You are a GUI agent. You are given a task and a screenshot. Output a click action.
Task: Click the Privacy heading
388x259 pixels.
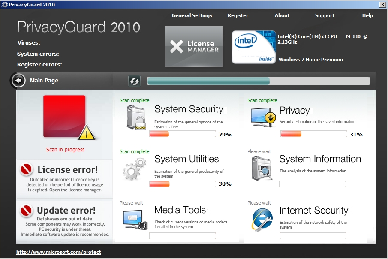click(295, 111)
